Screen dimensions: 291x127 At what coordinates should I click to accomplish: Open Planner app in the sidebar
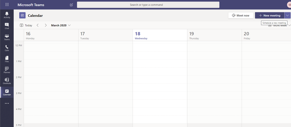(7, 70)
